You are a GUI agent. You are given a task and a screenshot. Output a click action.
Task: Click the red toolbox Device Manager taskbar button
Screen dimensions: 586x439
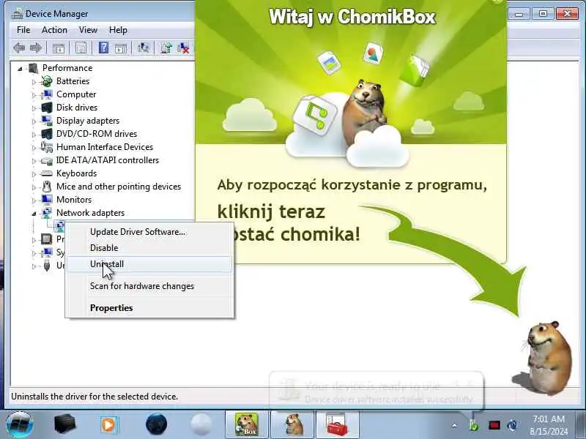[x=338, y=425]
